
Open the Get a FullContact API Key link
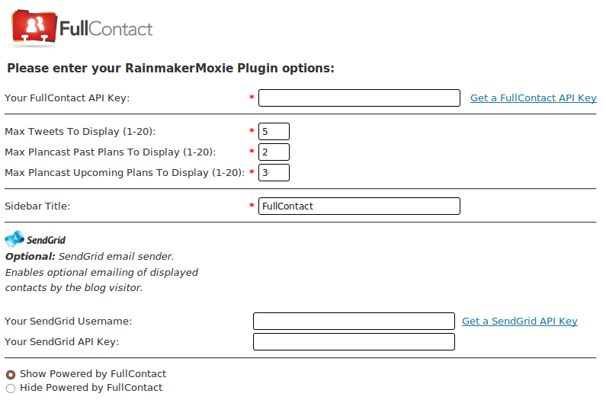tap(533, 98)
